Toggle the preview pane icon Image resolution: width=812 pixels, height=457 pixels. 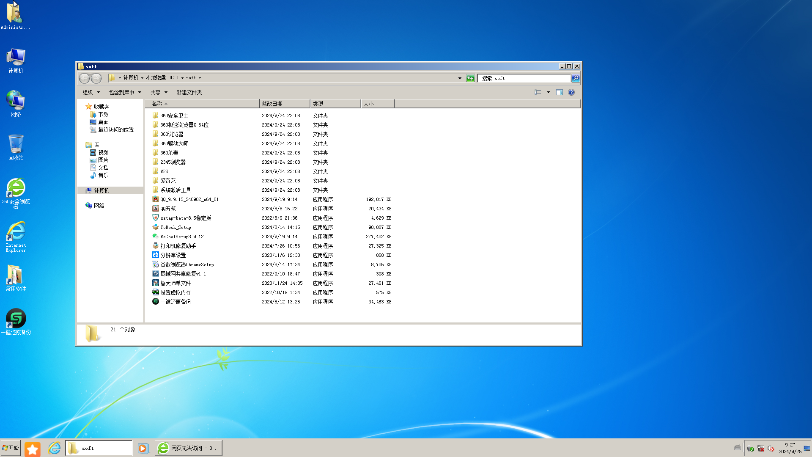point(560,92)
